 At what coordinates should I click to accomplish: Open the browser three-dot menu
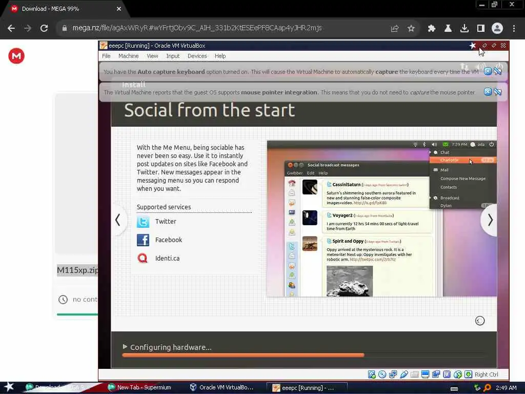[x=514, y=29]
